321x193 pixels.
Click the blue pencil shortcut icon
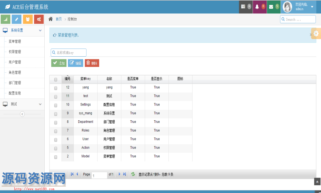tap(17, 19)
